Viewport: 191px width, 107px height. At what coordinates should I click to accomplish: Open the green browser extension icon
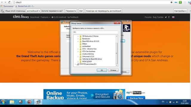click(180, 2)
